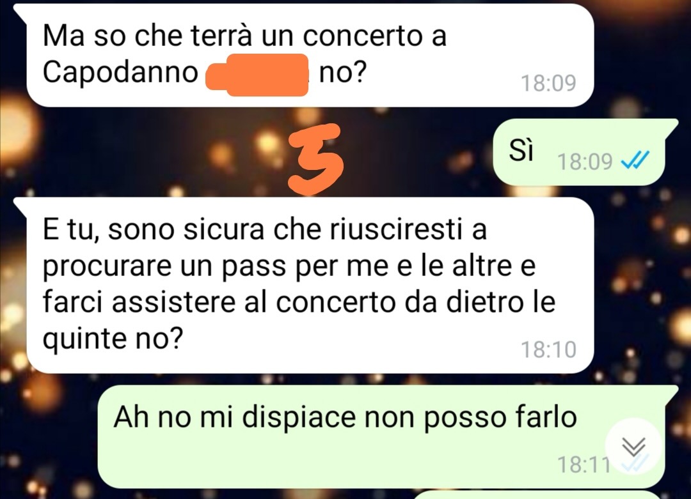
Task: Tap the 18:09 timestamp on the first message
Action: pos(548,82)
